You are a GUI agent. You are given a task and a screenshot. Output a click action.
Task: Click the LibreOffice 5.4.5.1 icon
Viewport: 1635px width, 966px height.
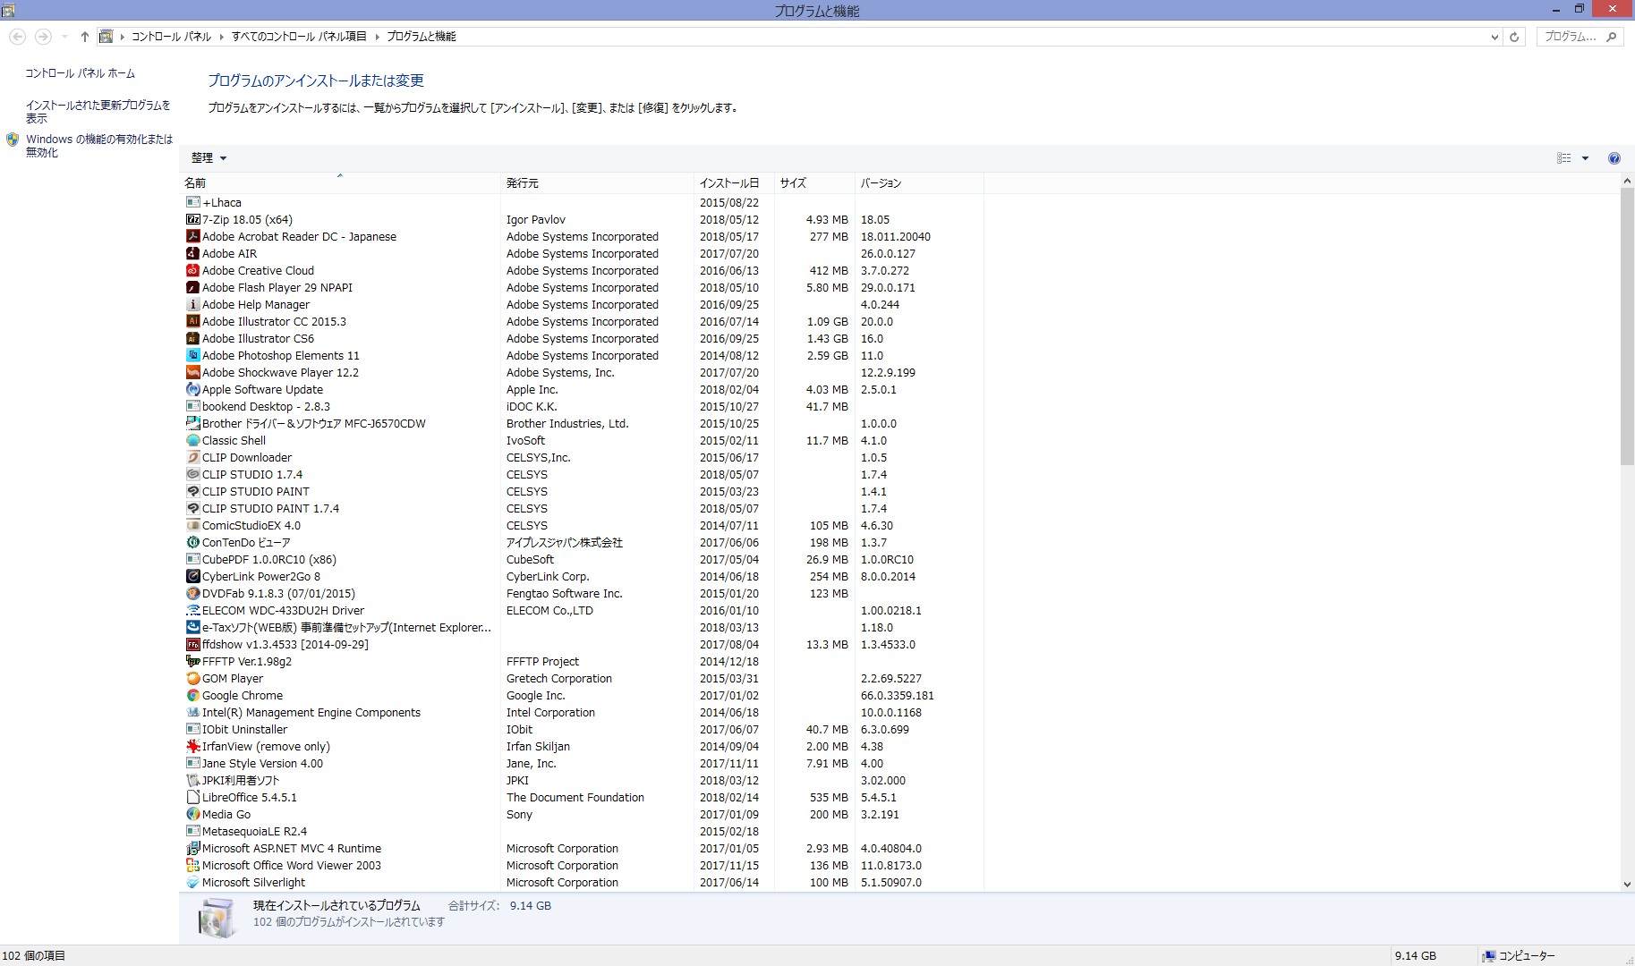pos(192,797)
